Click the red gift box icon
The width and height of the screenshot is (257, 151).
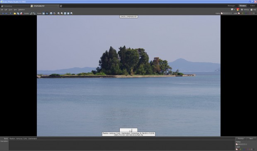pyautogui.click(x=238, y=9)
